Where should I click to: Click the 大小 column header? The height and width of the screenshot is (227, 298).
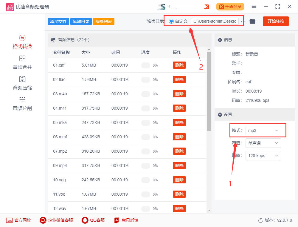(86, 52)
